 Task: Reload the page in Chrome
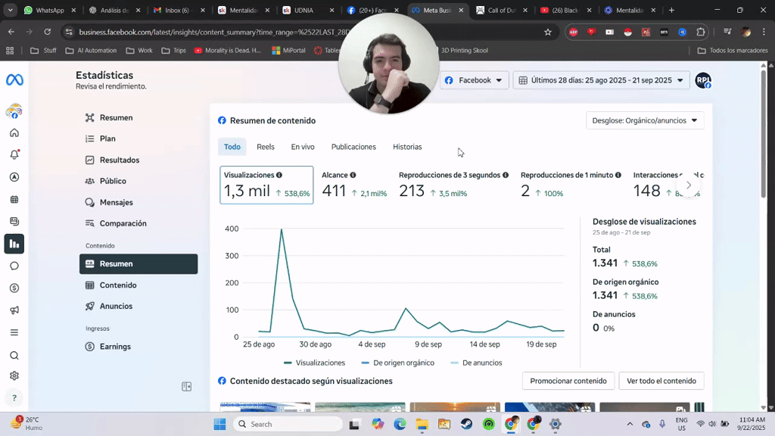[x=48, y=32]
